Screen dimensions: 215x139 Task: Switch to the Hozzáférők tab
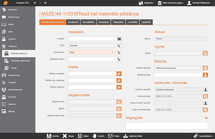133,22
